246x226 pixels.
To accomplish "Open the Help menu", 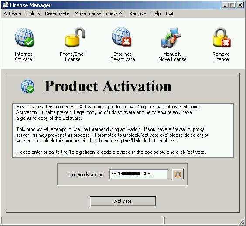I will [156, 13].
